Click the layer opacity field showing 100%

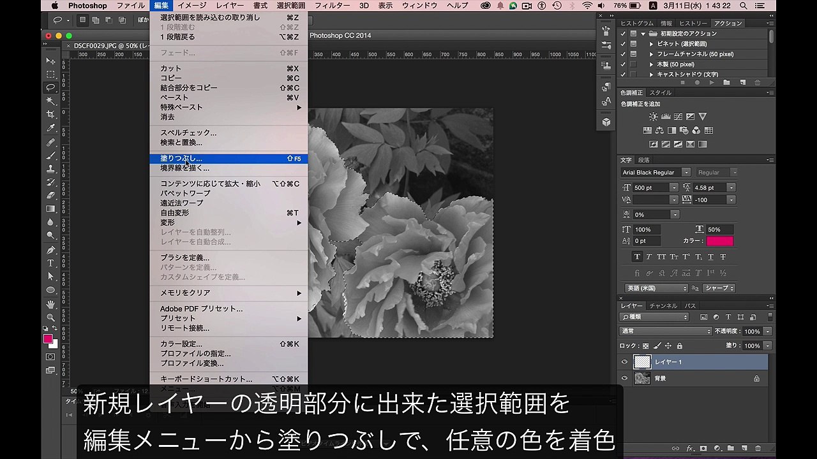[x=752, y=331]
